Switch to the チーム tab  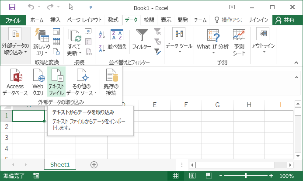[x=200, y=20]
